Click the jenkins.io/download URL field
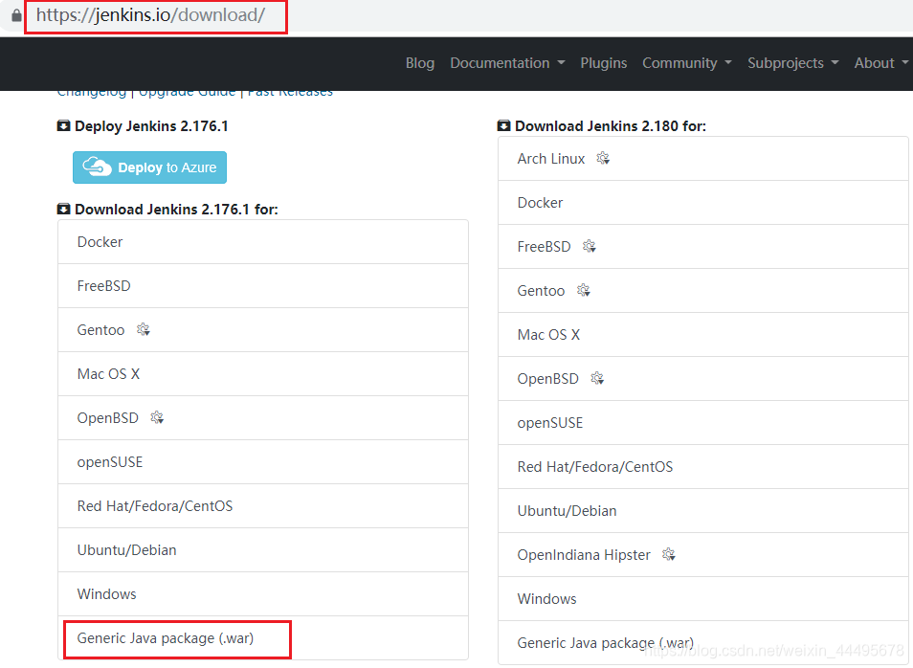913x668 pixels. click(x=151, y=15)
